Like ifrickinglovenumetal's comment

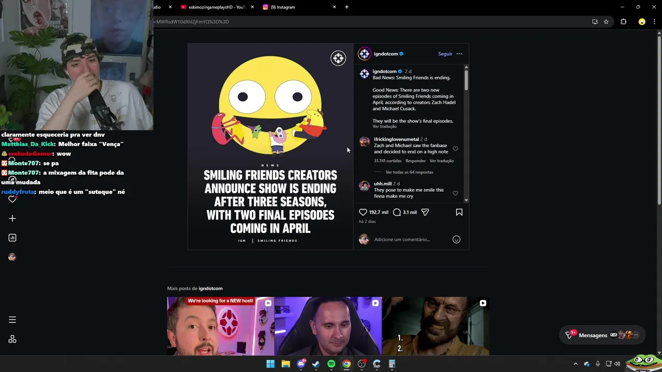click(x=455, y=149)
